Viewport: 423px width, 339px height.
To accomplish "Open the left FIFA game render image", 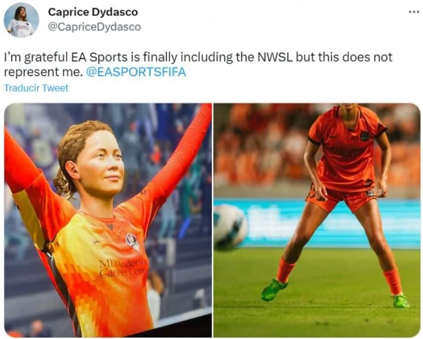I will pyautogui.click(x=108, y=220).
